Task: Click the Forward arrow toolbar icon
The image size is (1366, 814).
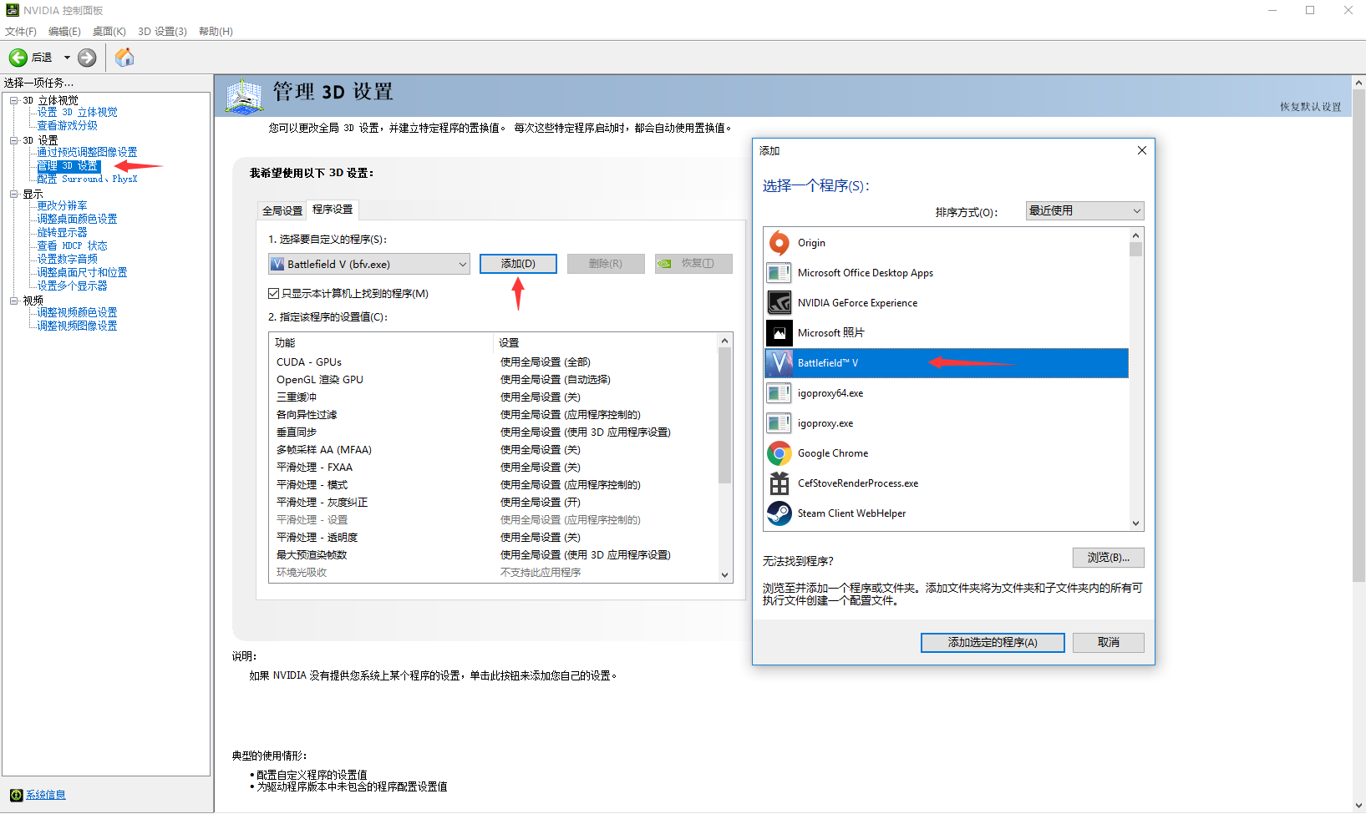Action: pyautogui.click(x=87, y=58)
